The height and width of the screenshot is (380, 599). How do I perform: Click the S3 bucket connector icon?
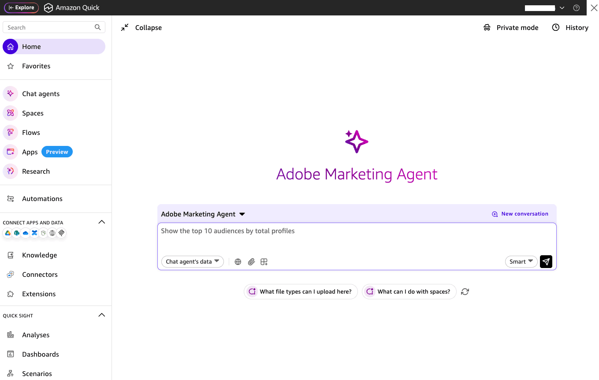point(43,233)
